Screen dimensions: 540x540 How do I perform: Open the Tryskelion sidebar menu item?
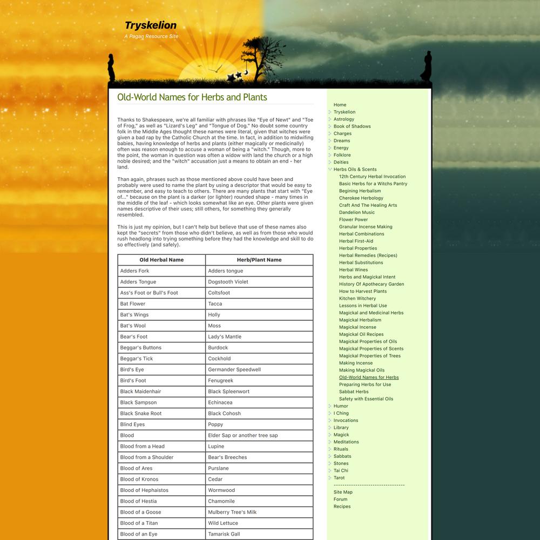345,112
